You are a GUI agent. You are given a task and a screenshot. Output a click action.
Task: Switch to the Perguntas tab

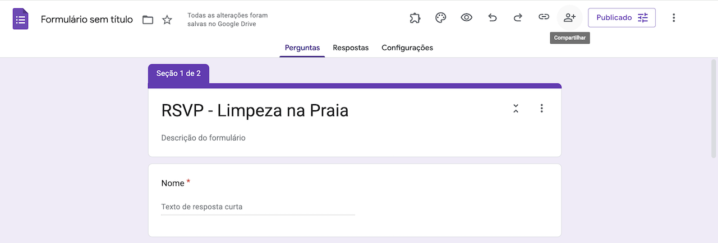point(302,48)
